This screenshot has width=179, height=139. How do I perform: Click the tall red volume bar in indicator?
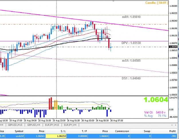(x=51, y=103)
